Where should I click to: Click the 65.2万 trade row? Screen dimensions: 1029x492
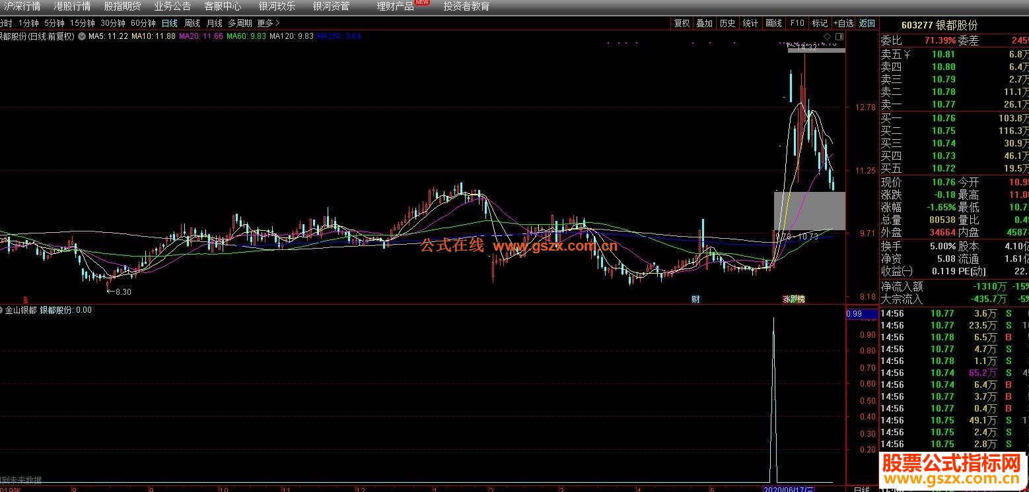pos(954,373)
